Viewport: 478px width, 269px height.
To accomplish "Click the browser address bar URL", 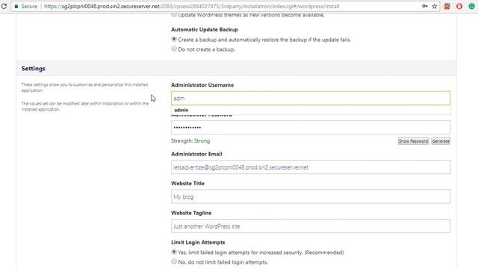I will click(191, 6).
